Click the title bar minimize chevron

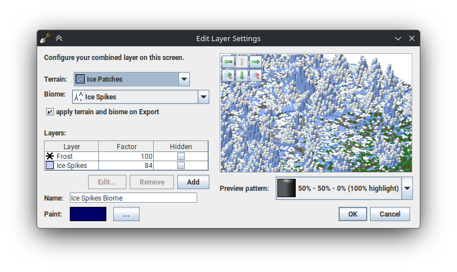click(398, 38)
